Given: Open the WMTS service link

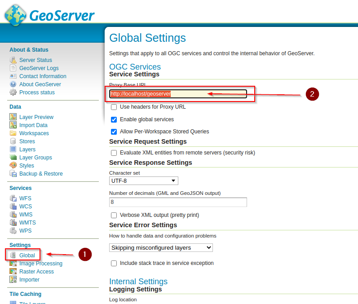Looking at the screenshot, I should 28,223.
